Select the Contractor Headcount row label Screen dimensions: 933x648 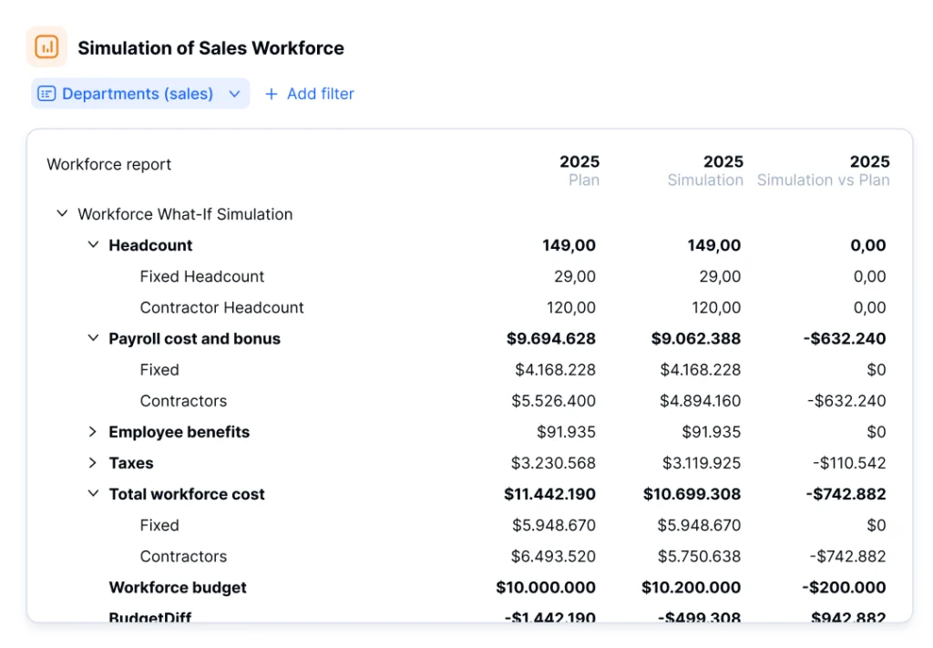pos(221,307)
